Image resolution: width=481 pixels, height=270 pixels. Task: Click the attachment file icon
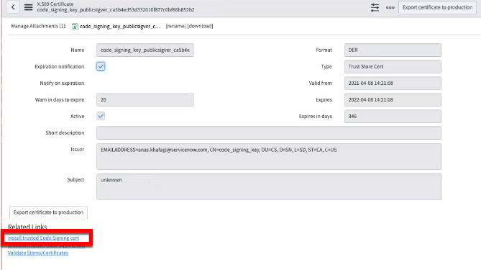point(75,27)
